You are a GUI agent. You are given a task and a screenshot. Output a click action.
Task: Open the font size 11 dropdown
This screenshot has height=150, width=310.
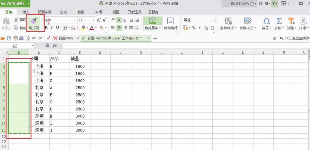click(x=93, y=20)
